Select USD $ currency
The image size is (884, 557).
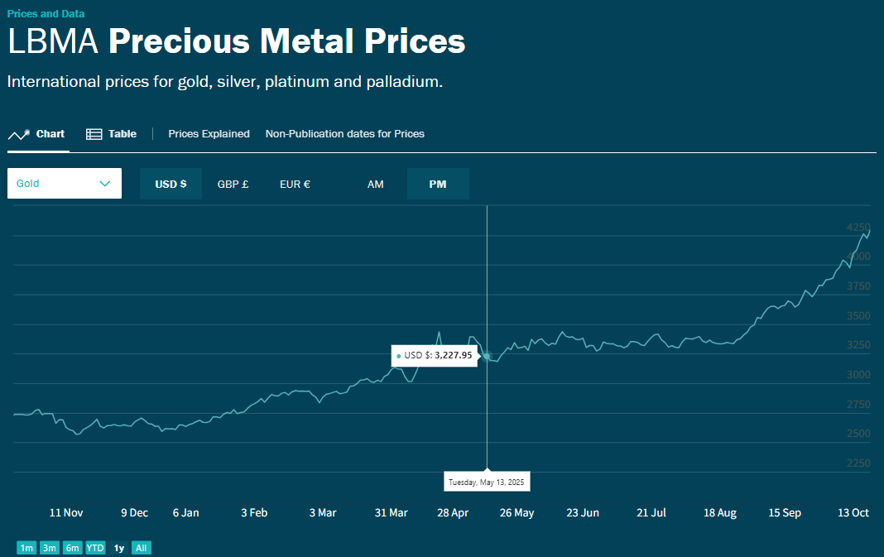click(171, 184)
